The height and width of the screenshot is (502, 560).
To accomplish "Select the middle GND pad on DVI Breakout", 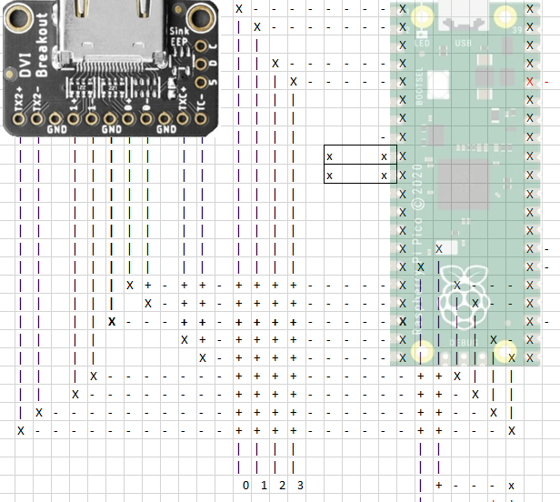I will click(x=111, y=119).
